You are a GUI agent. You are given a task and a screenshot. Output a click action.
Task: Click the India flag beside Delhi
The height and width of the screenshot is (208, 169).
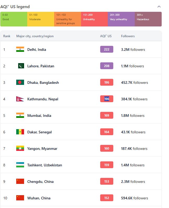click(20, 49)
